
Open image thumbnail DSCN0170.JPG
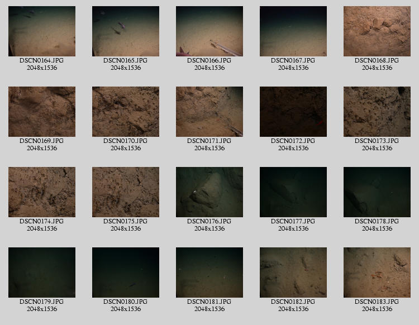pyautogui.click(x=126, y=112)
